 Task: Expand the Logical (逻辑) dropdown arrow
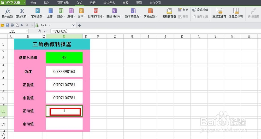coord(75,16)
